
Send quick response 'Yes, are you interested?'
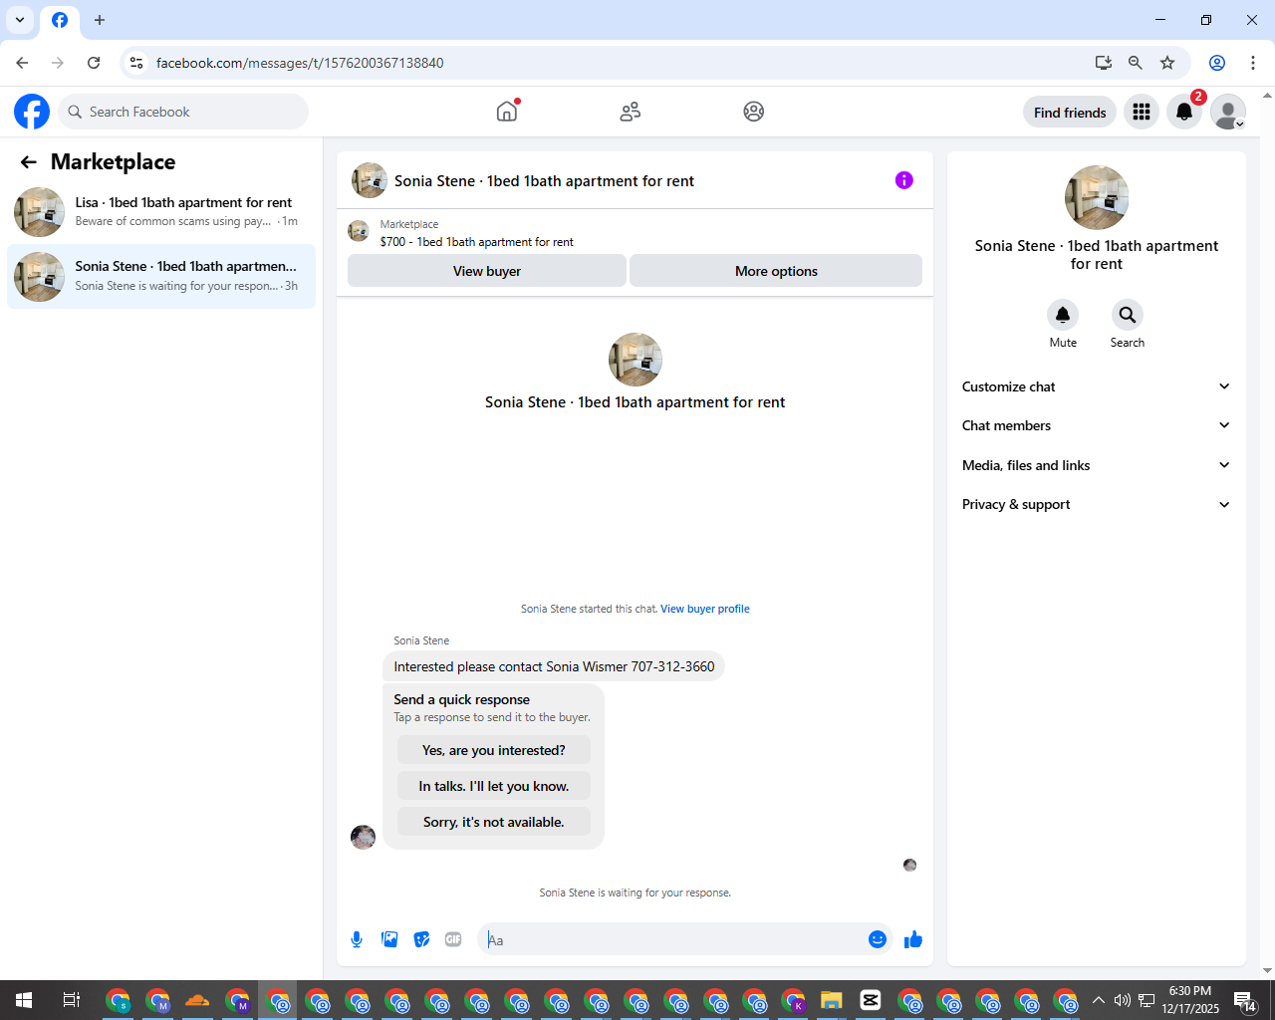[493, 750]
